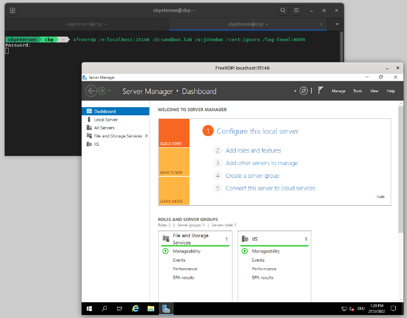407x318 pixels.
Task: Open Task View in the taskbar
Action: [x=120, y=308]
